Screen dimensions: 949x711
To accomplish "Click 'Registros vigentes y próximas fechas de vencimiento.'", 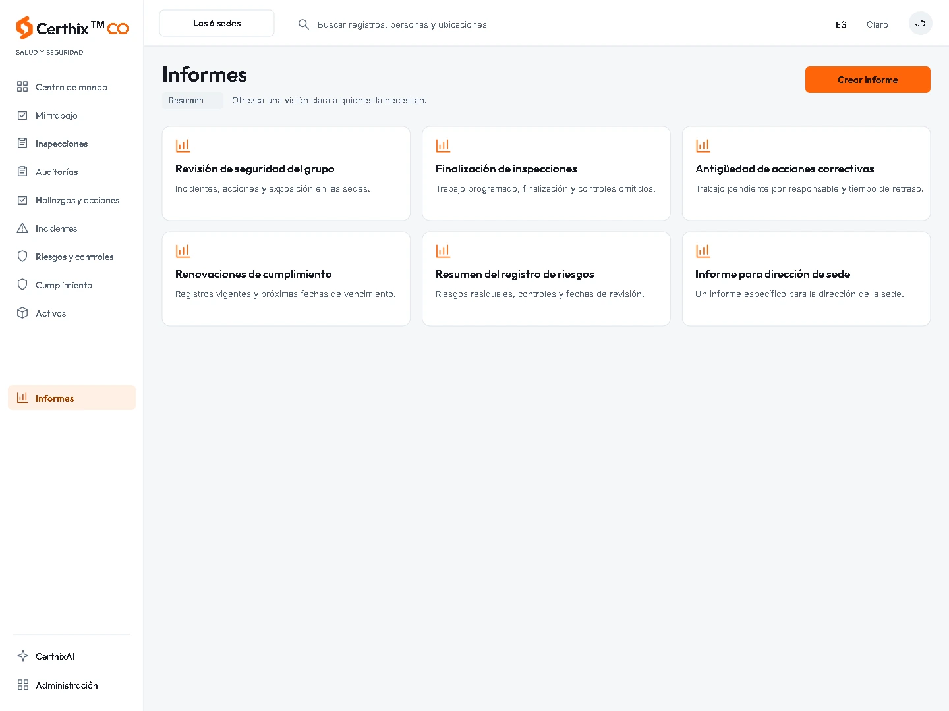I will tap(285, 294).
